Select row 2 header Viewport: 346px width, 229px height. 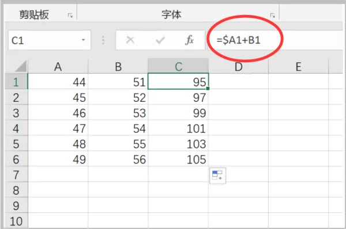(16, 97)
